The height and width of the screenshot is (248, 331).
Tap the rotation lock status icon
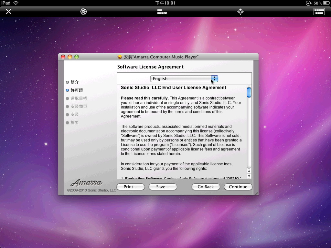point(308,3)
